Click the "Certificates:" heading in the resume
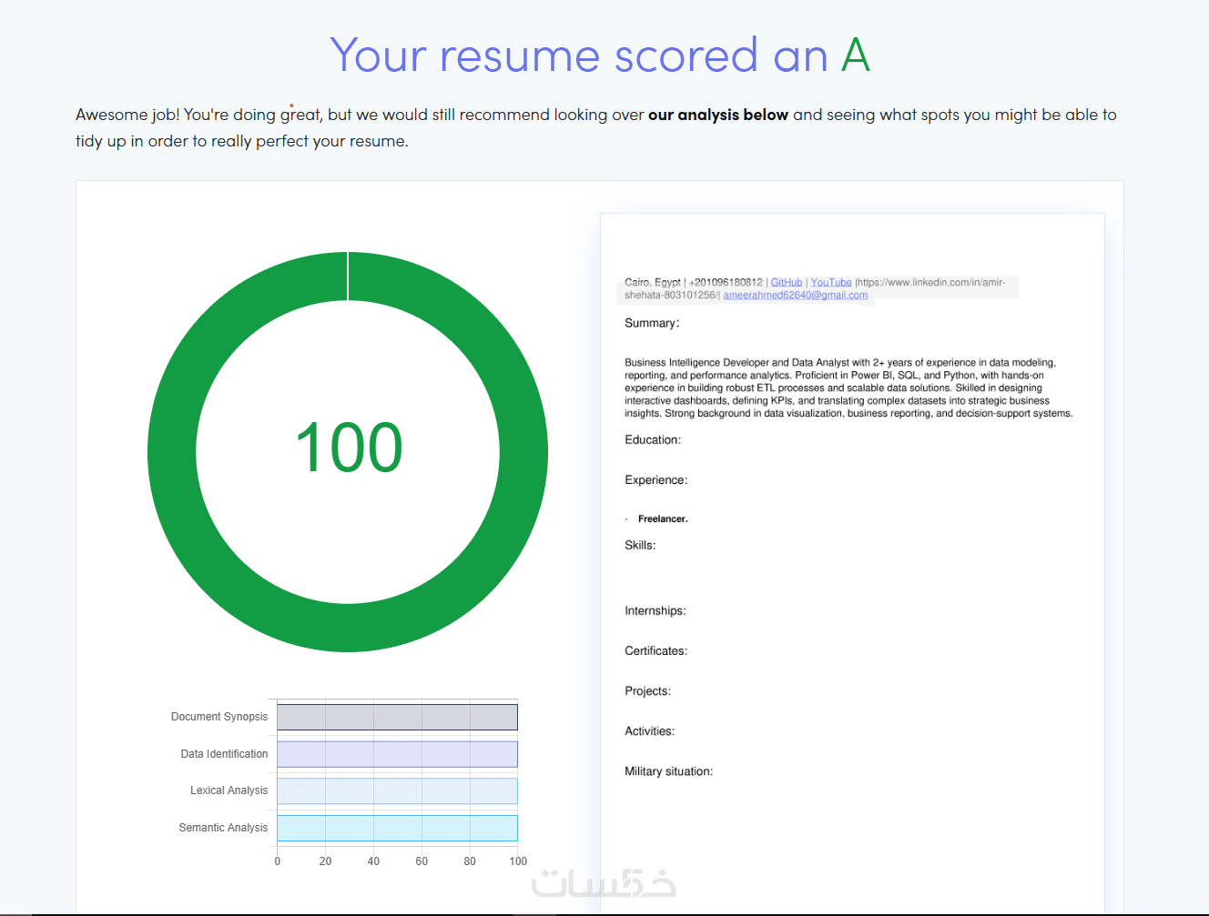1209x916 pixels. [x=656, y=651]
